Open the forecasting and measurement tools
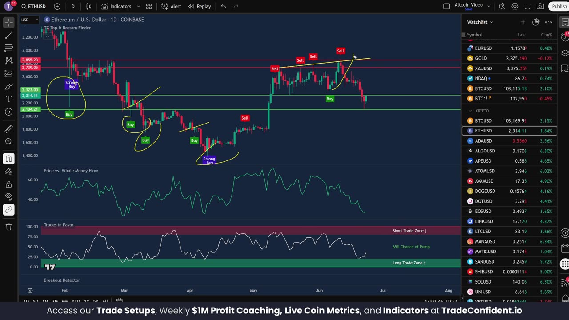 click(x=8, y=73)
